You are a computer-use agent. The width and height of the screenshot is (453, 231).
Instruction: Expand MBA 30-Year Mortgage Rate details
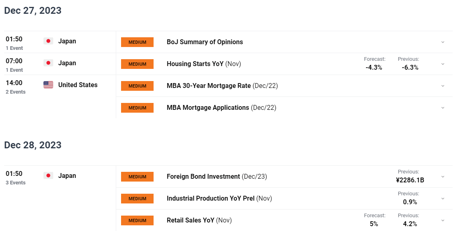[x=442, y=86]
